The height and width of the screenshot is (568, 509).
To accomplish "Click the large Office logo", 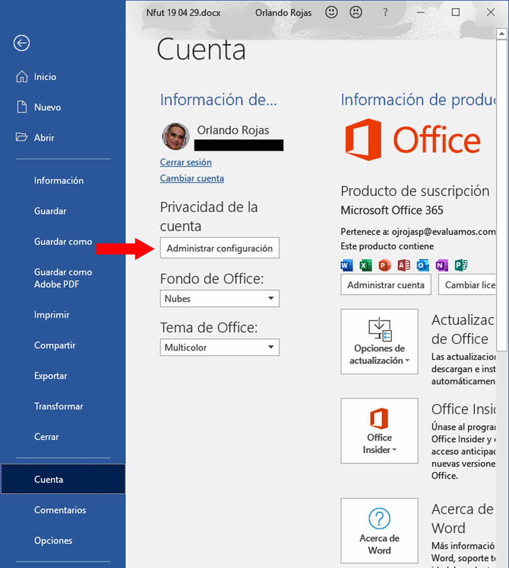I will (x=413, y=140).
